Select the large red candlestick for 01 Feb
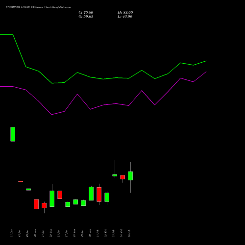This screenshot has width=245, height=245. 99,195
